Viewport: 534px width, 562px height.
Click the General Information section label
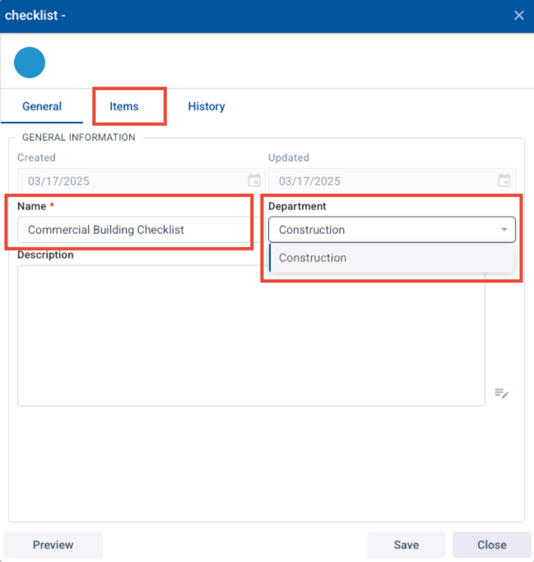[78, 138]
